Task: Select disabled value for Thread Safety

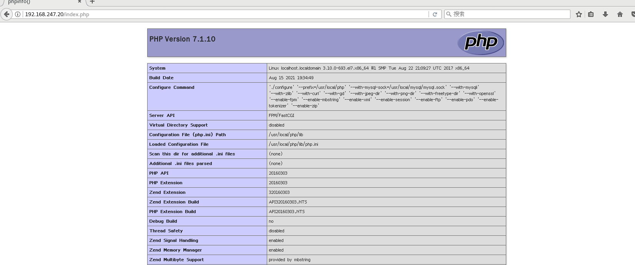Action: click(276, 231)
